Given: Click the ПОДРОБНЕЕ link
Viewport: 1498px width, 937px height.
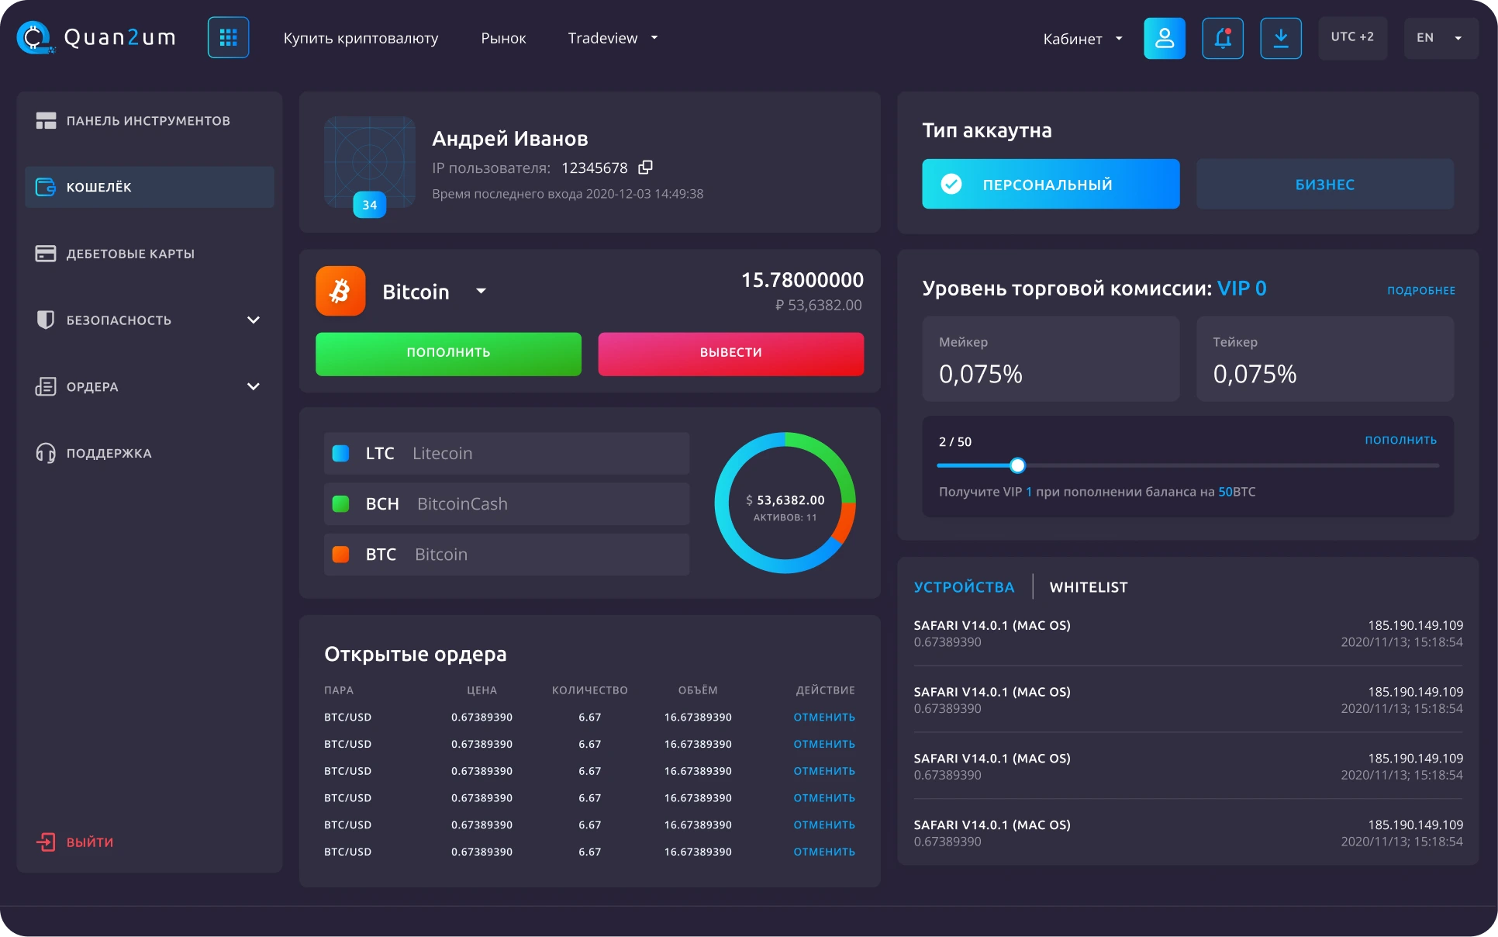Looking at the screenshot, I should [x=1420, y=291].
